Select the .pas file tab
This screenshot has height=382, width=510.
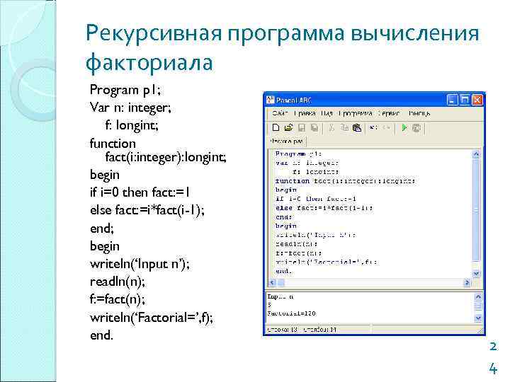[x=287, y=141]
